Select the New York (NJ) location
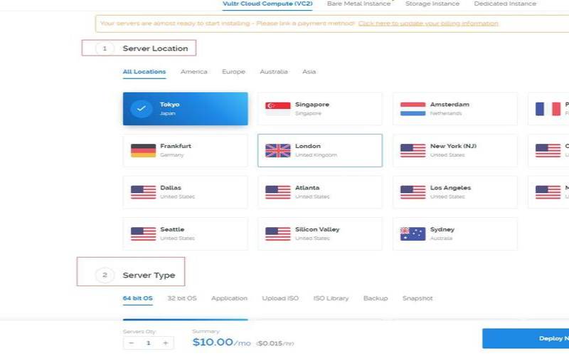Viewport: 569px width, 356px height. point(455,150)
